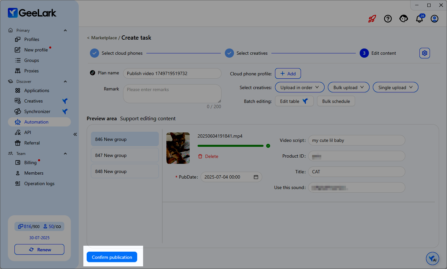Select the 847 New group tab
This screenshot has width=447, height=269.
click(x=125, y=155)
